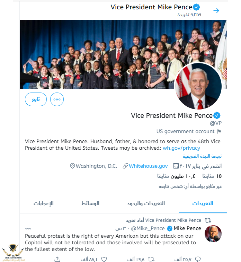The width and height of the screenshot is (241, 262).
Task: Like the tweet with heart icon
Action: click(104, 259)
